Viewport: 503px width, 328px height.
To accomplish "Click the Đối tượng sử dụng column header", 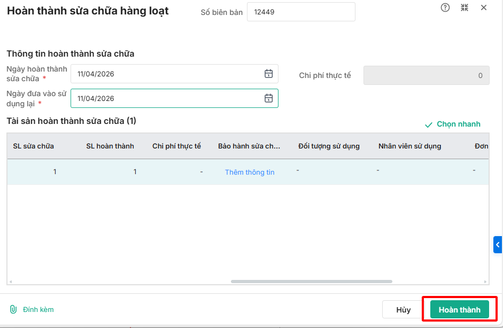I will pyautogui.click(x=329, y=146).
